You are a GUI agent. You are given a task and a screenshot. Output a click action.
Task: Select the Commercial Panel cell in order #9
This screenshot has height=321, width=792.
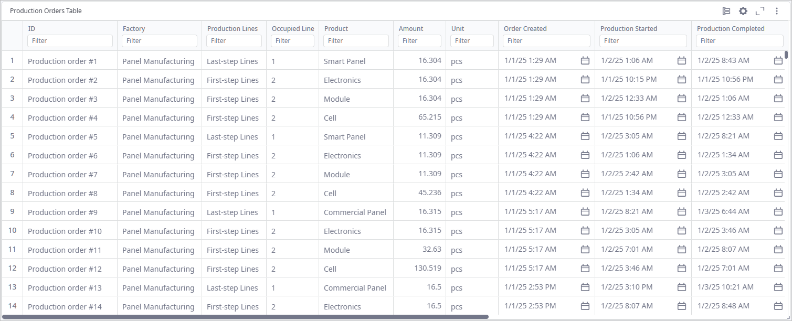coord(355,212)
